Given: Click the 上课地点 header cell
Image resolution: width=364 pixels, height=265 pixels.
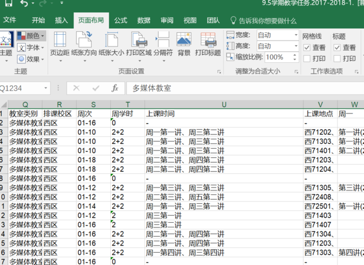Looking at the screenshot, I should click(321, 114).
